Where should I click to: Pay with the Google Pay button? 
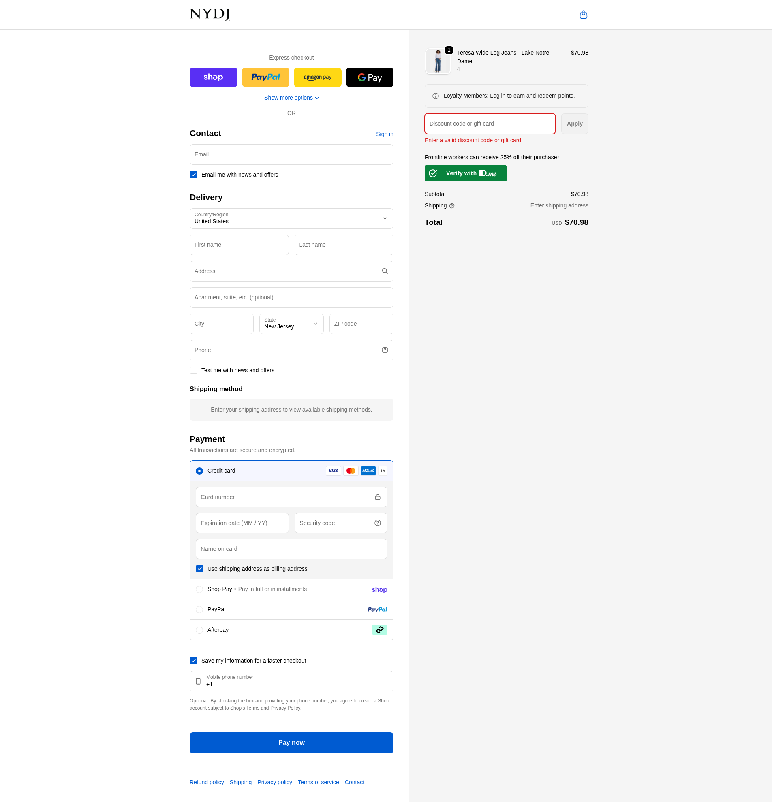[369, 77]
